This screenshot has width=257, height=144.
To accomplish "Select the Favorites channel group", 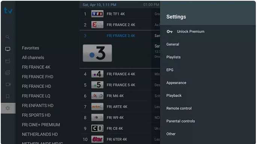I will [30, 48].
